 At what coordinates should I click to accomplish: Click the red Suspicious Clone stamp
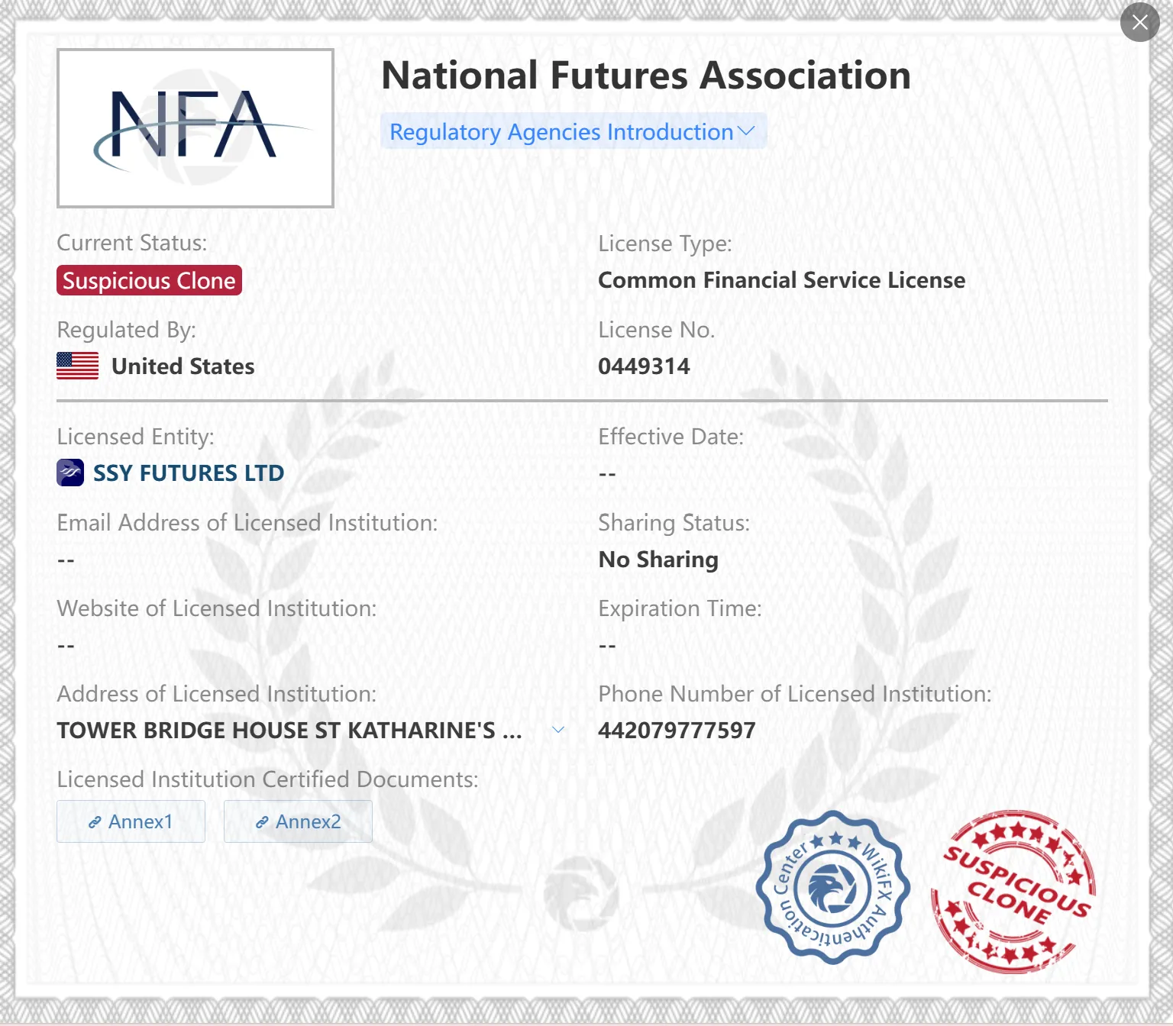1013,891
